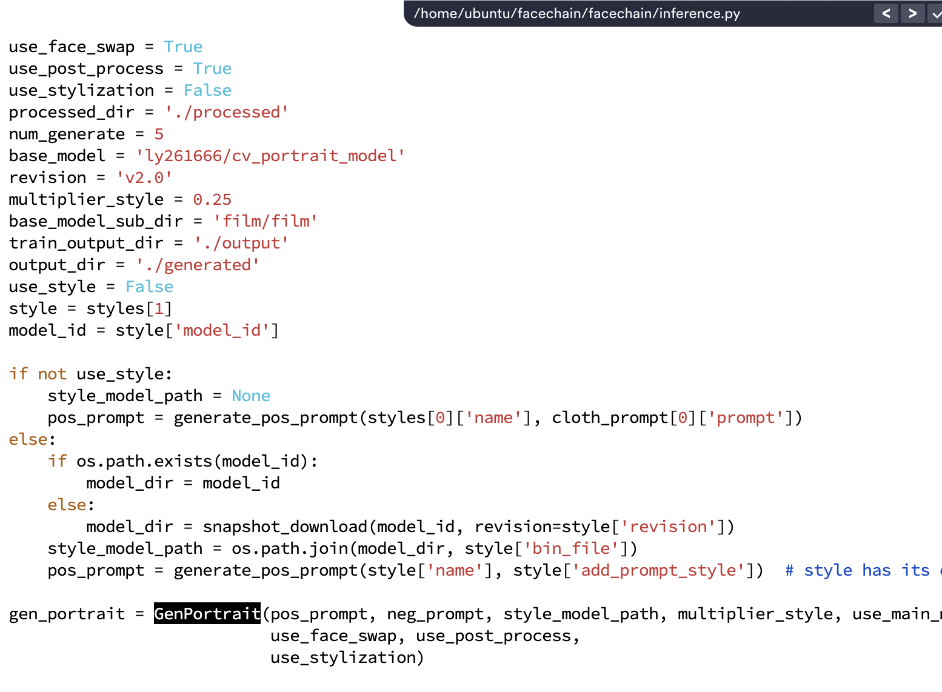
Task: Click the multiplier_style value 0.25
Action: coord(212,199)
